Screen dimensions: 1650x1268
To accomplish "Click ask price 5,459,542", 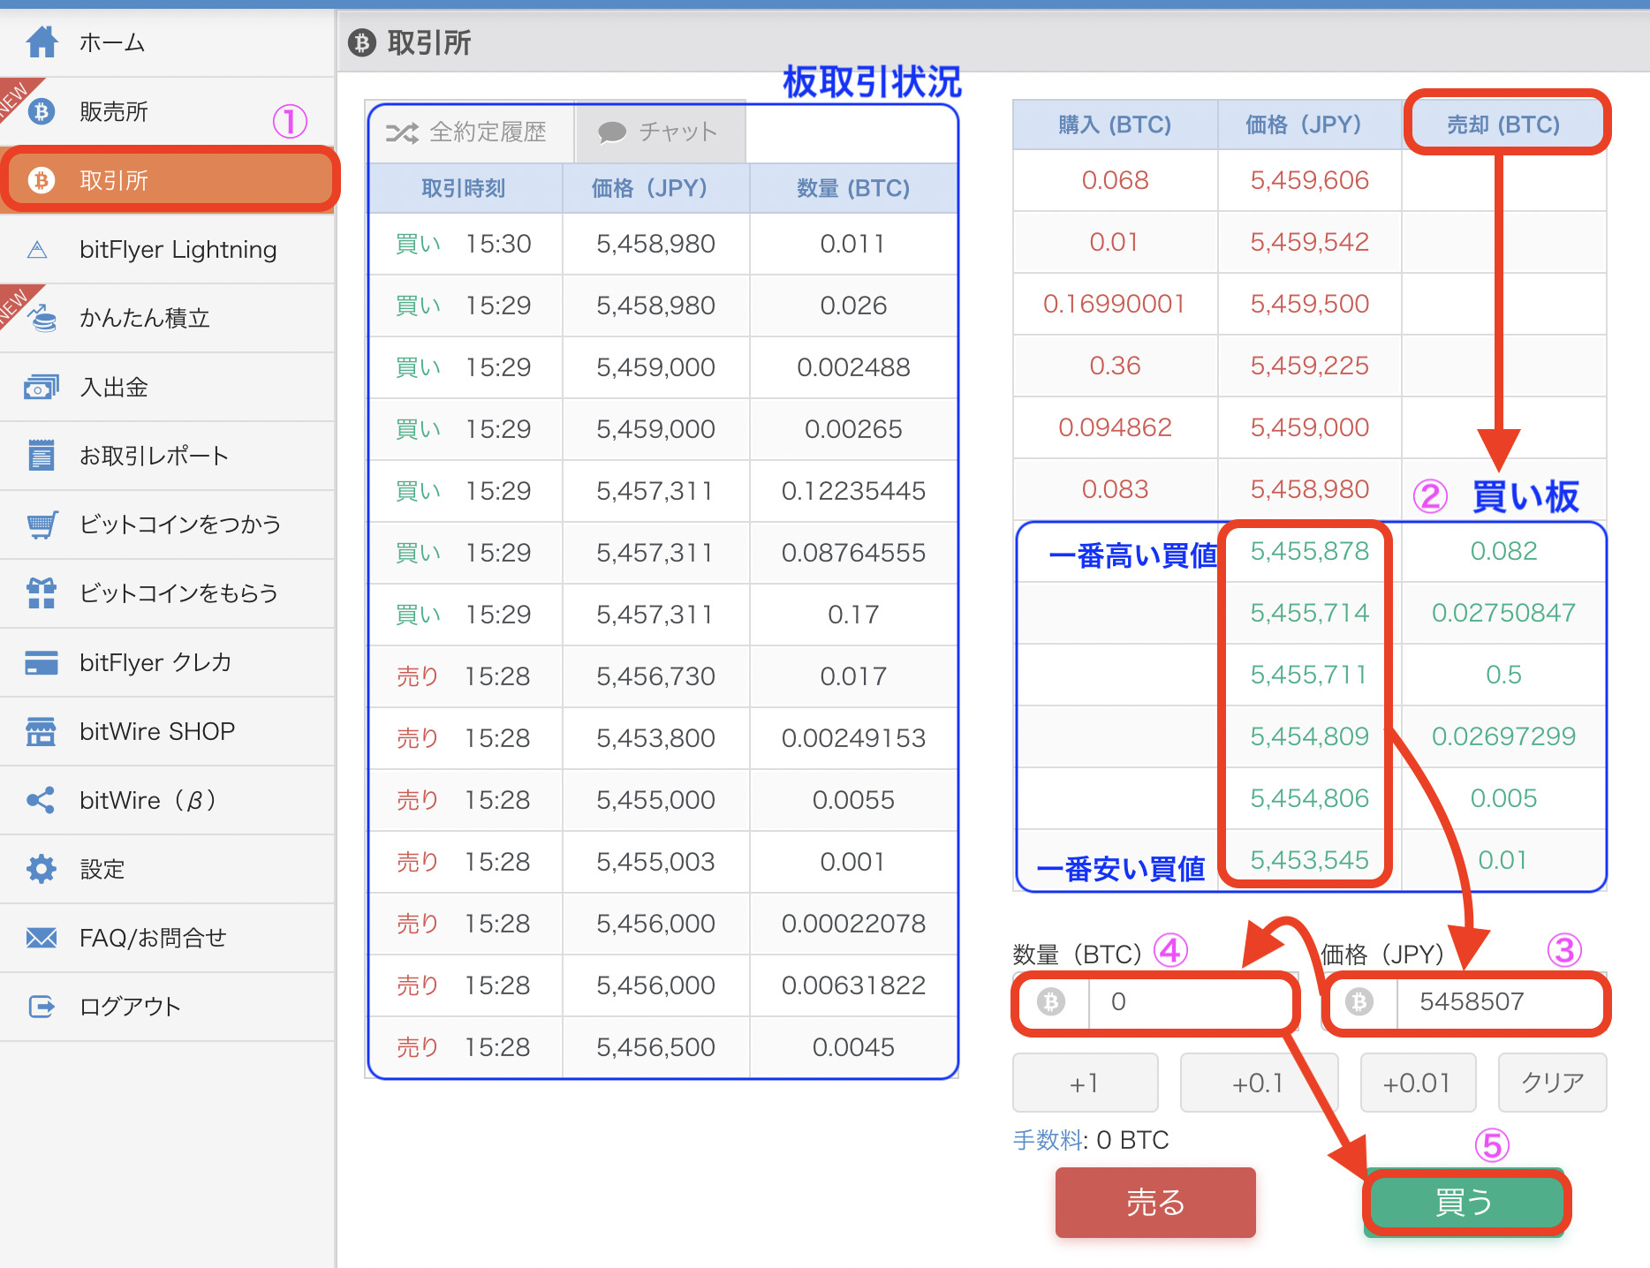I will (1309, 242).
